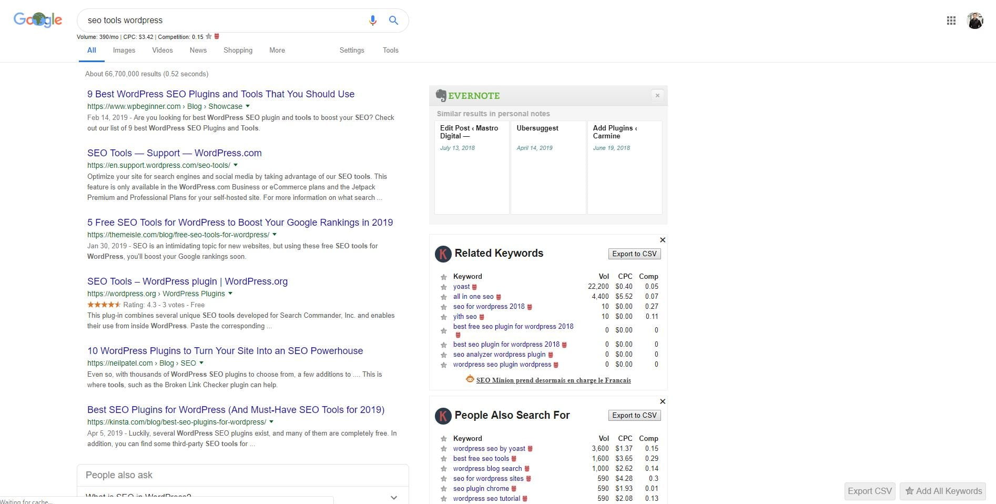Open dropdown arrow beside wordpress.org URL
This screenshot has width=996, height=504.
(x=230, y=294)
